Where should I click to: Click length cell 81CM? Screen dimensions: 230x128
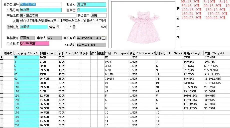click(68, 125)
